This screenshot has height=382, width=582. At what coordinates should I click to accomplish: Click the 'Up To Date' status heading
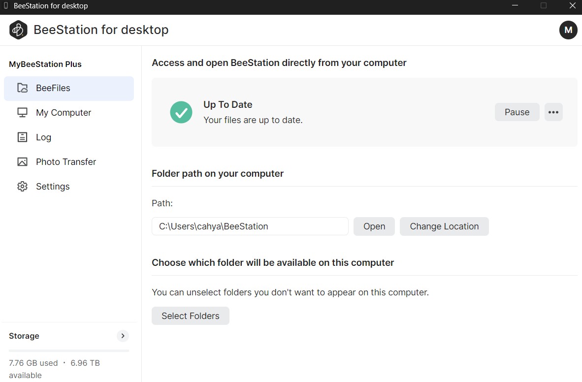tap(228, 105)
